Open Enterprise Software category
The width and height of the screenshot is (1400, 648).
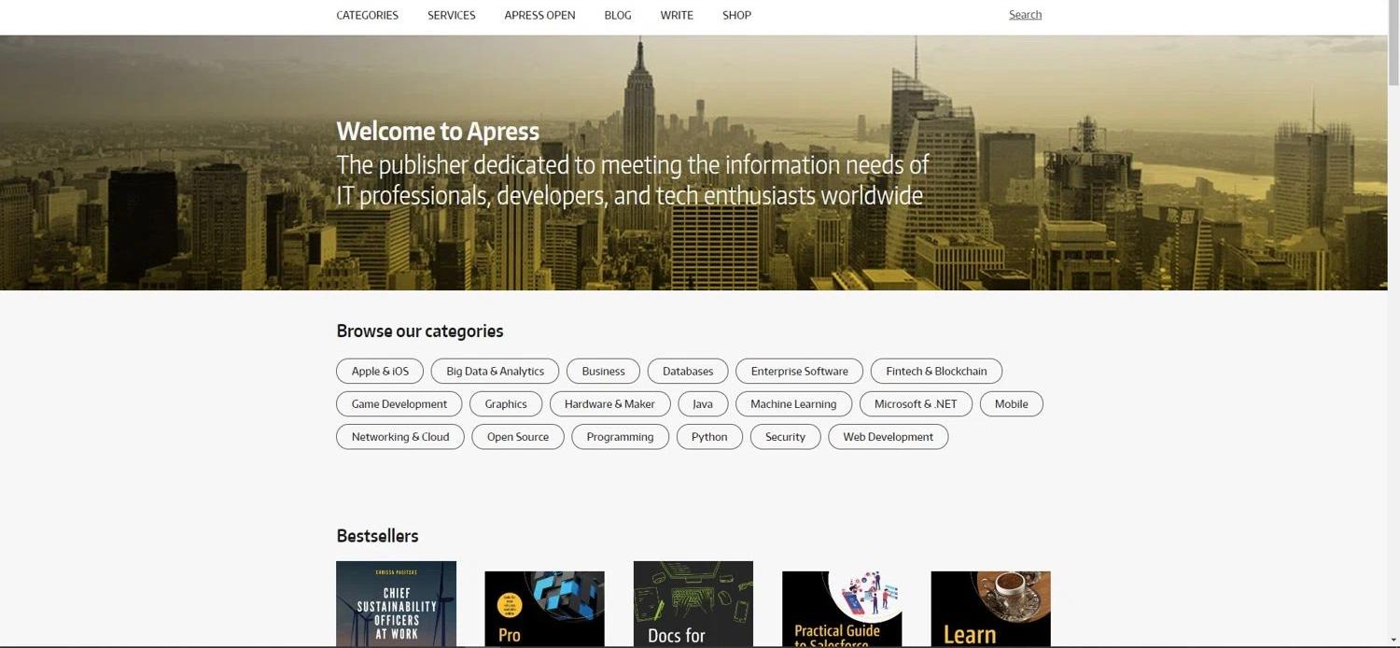[799, 371]
